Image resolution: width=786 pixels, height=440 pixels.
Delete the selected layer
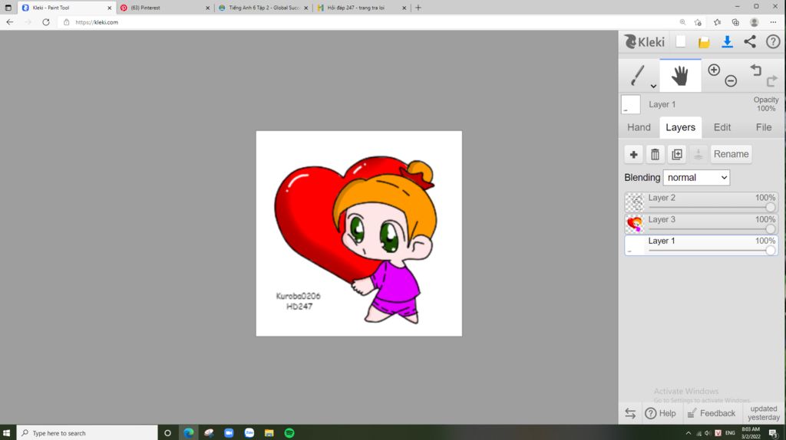pyautogui.click(x=656, y=154)
